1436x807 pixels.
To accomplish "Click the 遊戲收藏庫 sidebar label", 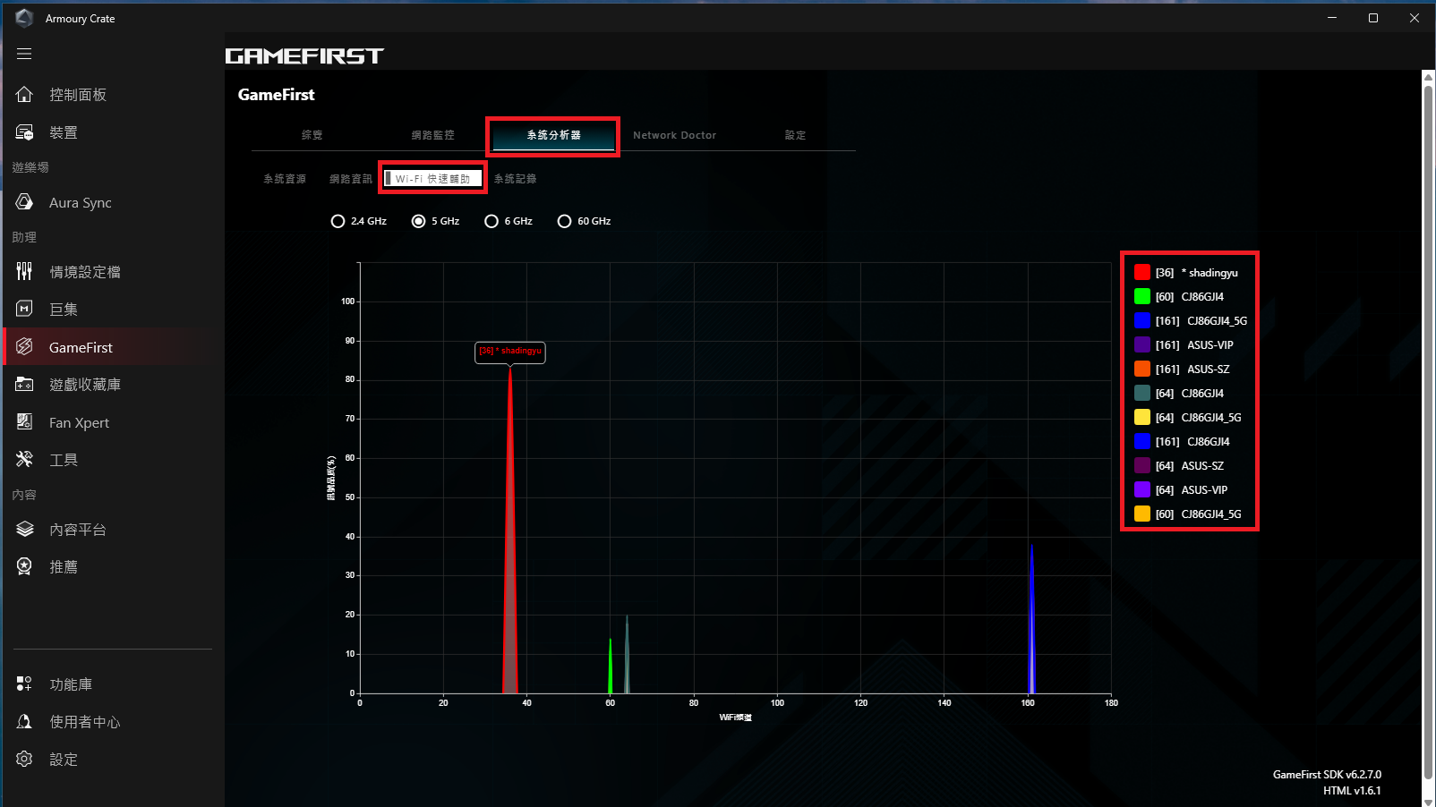I will point(85,384).
